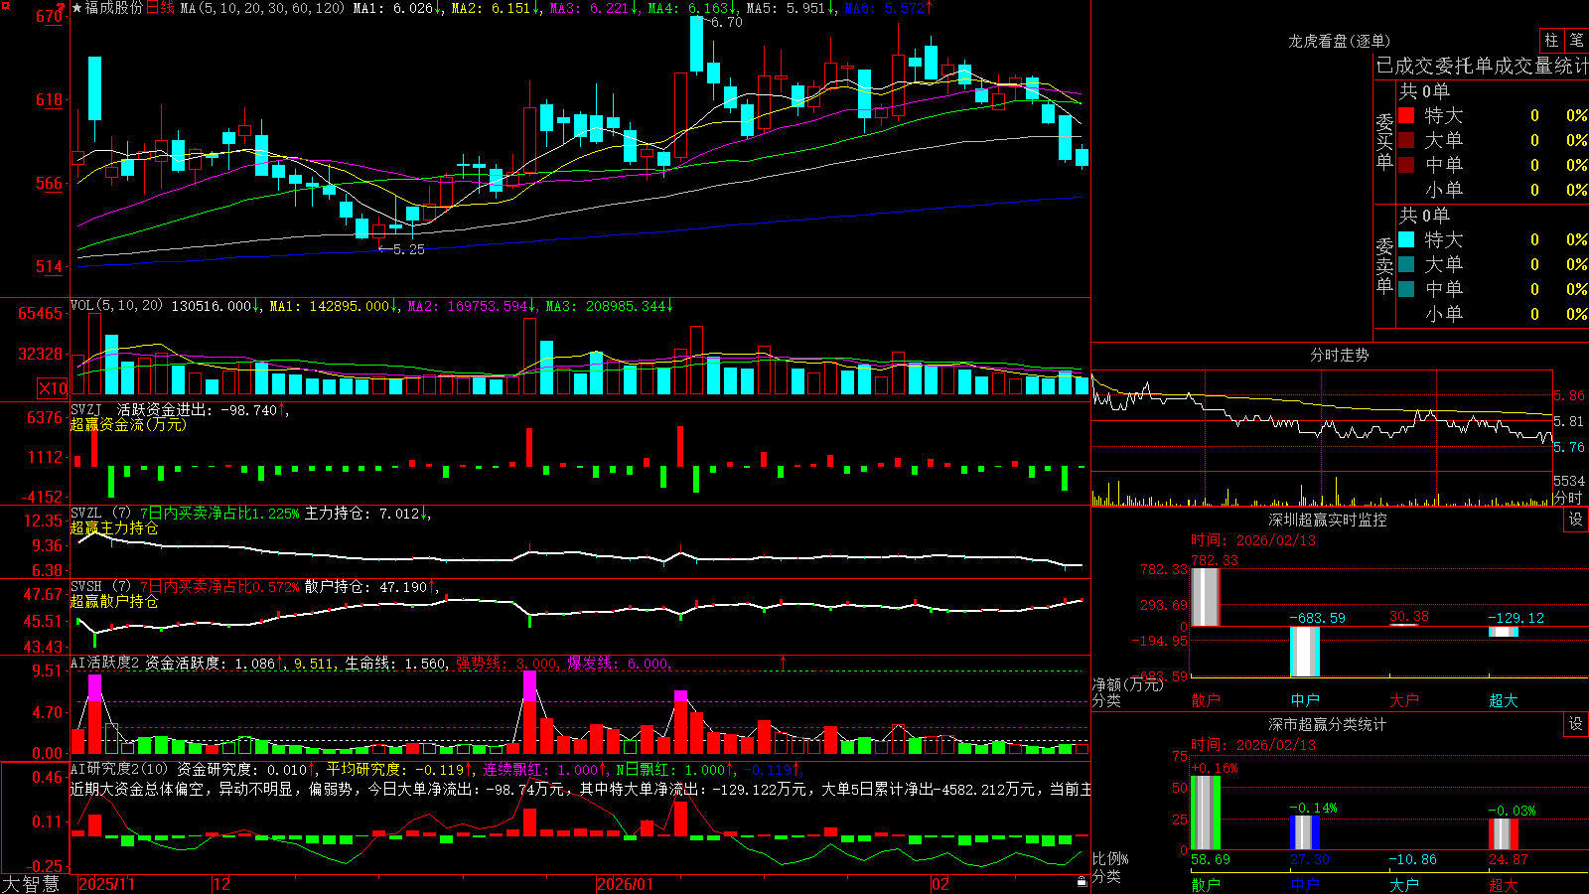Click the 活跃资金进出: -98.740 value
Image resolution: width=1589 pixels, height=894 pixels.
197,409
